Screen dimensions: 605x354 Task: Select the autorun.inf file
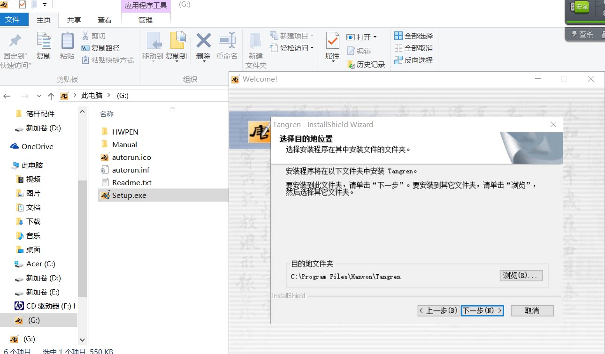click(131, 170)
